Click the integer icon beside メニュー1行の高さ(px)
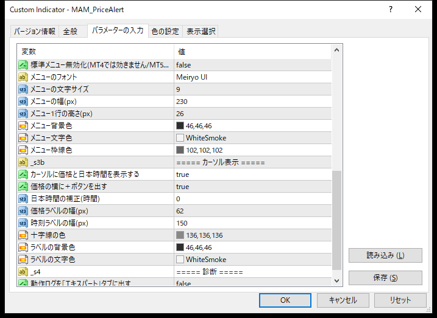437x318 pixels. (23, 114)
